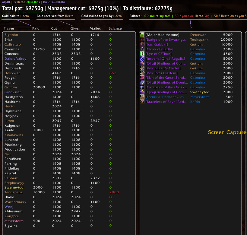The image size is (247, 235).
Task: Click the Min Bid label in title
Action: [33, 2]
